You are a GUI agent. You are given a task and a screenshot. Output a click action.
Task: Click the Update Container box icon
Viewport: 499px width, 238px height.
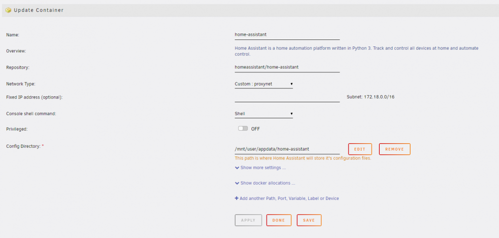8,10
